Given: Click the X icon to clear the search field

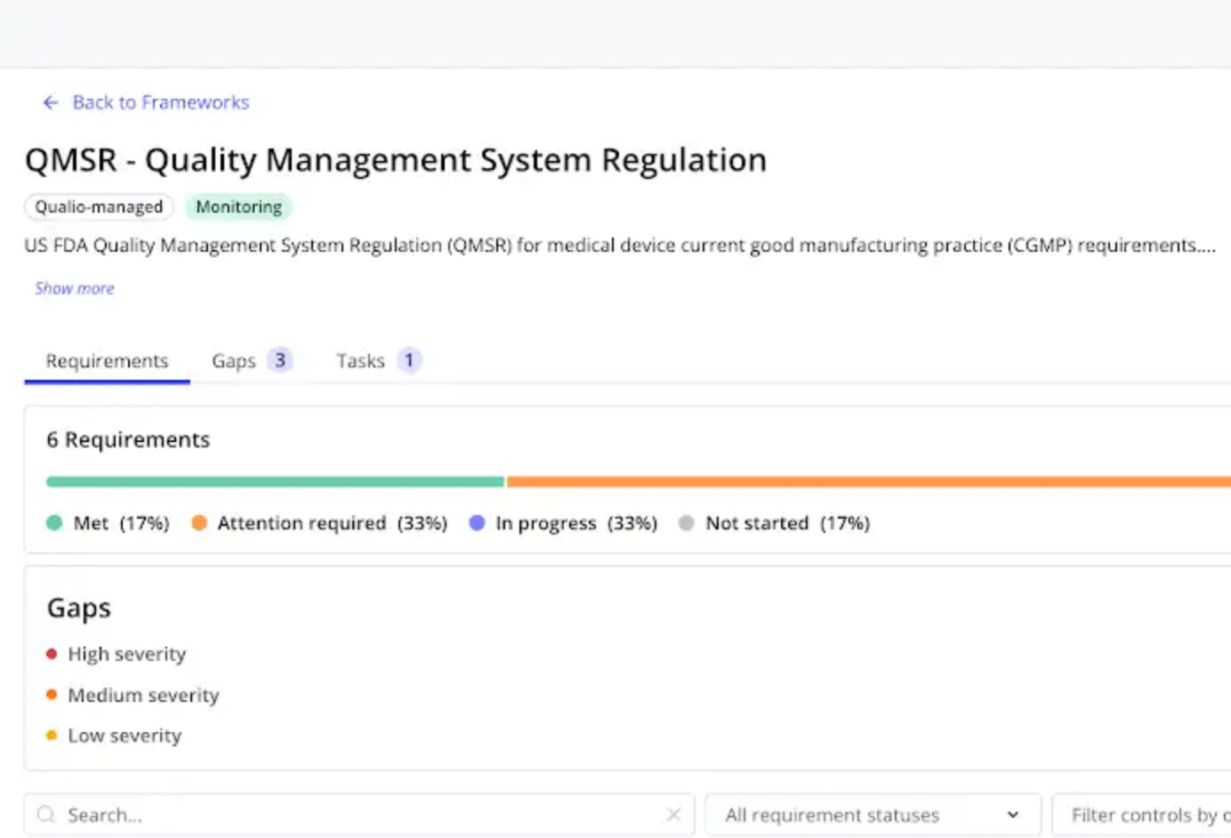Looking at the screenshot, I should tap(673, 814).
